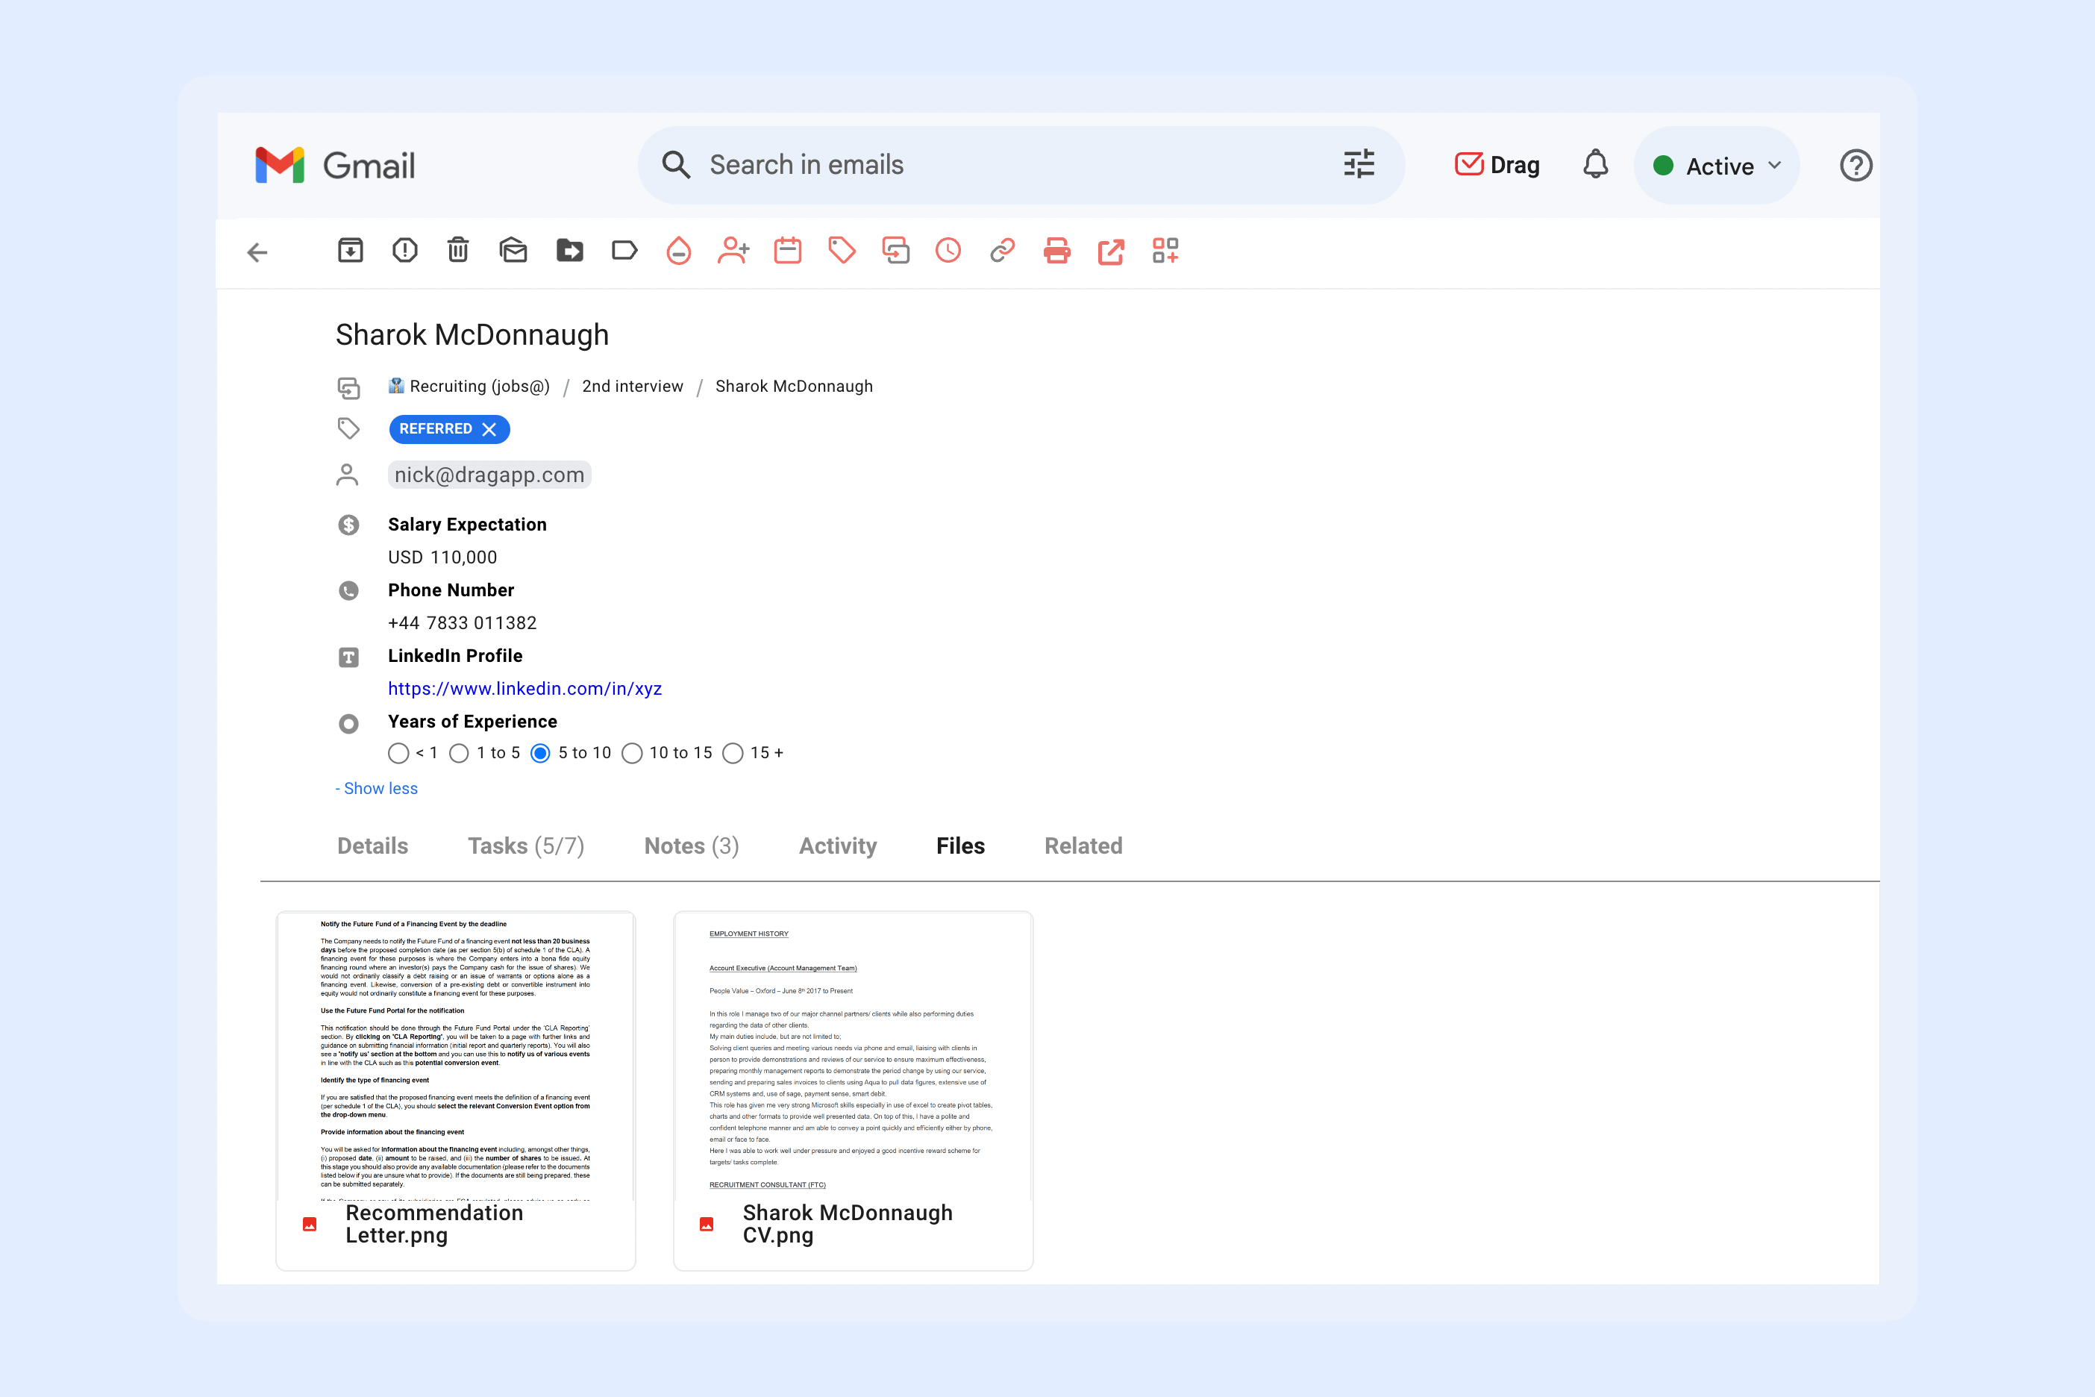Select the '15 +' experience radio

(732, 754)
